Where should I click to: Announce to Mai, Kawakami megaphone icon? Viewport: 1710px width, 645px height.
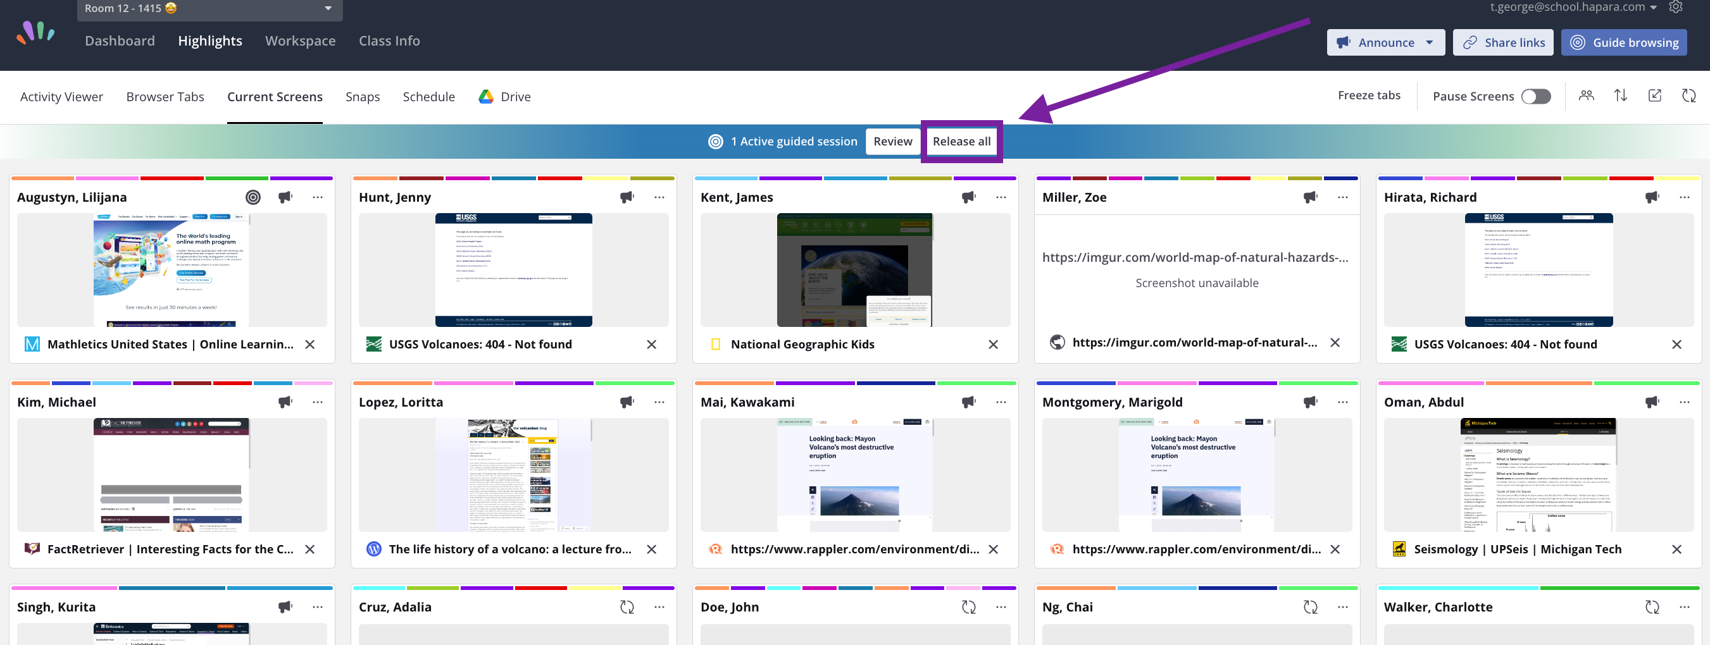tap(968, 402)
